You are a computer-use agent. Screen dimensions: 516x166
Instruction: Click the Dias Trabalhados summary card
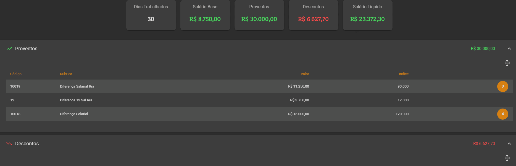(151, 15)
